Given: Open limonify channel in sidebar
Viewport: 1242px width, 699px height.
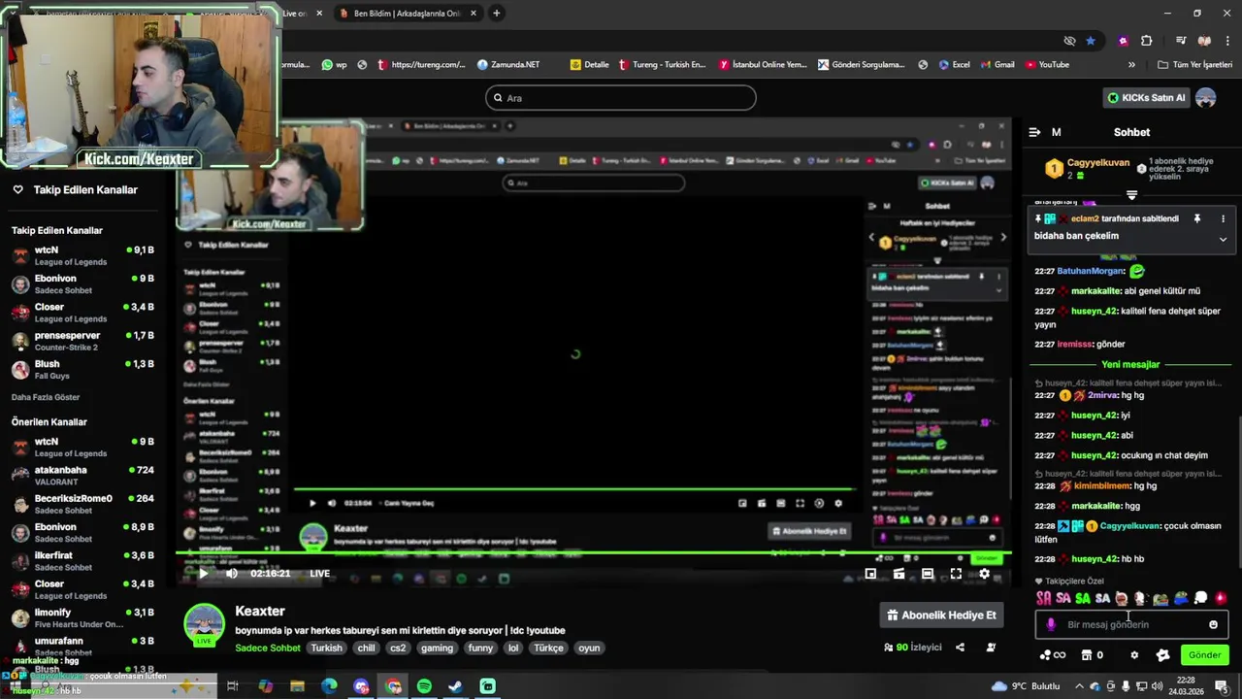Looking at the screenshot, I should click(x=82, y=617).
